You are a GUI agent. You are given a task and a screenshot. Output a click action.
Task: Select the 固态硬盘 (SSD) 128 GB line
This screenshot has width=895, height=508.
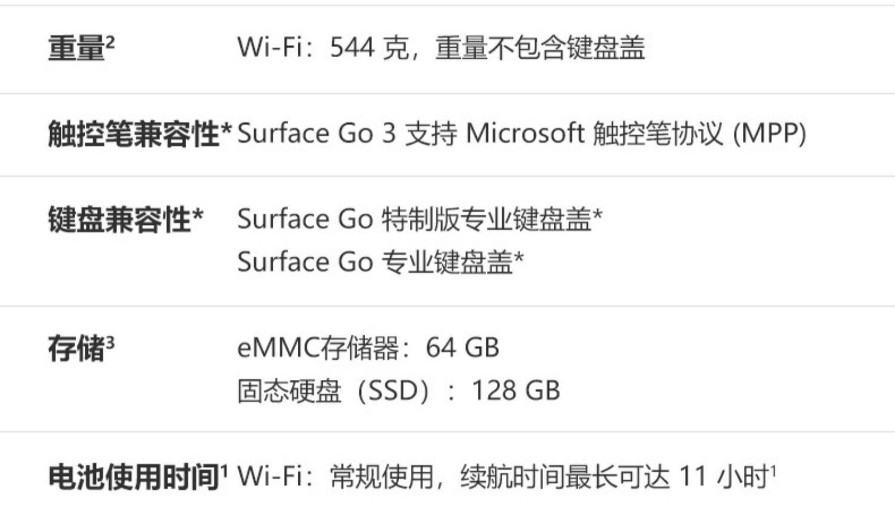(399, 391)
